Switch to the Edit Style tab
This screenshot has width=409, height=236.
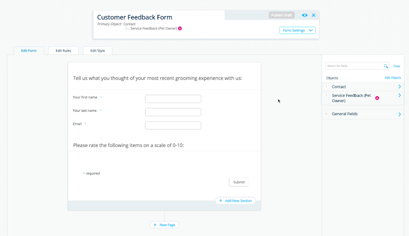coord(98,51)
